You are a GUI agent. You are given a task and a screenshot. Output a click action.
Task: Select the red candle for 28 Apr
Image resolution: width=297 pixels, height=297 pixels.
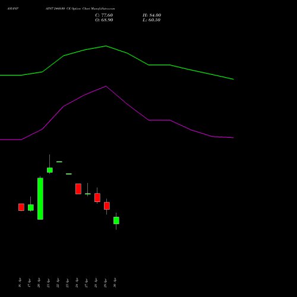97,197
